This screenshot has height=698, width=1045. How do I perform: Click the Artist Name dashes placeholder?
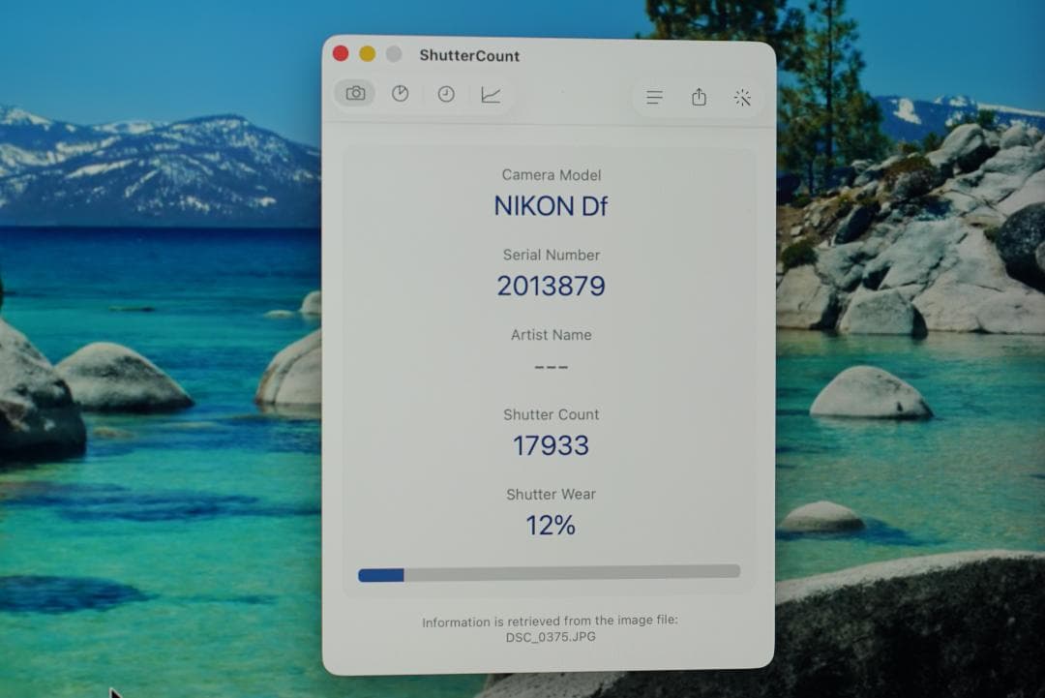(551, 367)
